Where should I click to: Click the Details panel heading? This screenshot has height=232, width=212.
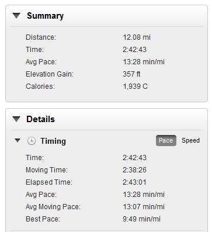40,119
